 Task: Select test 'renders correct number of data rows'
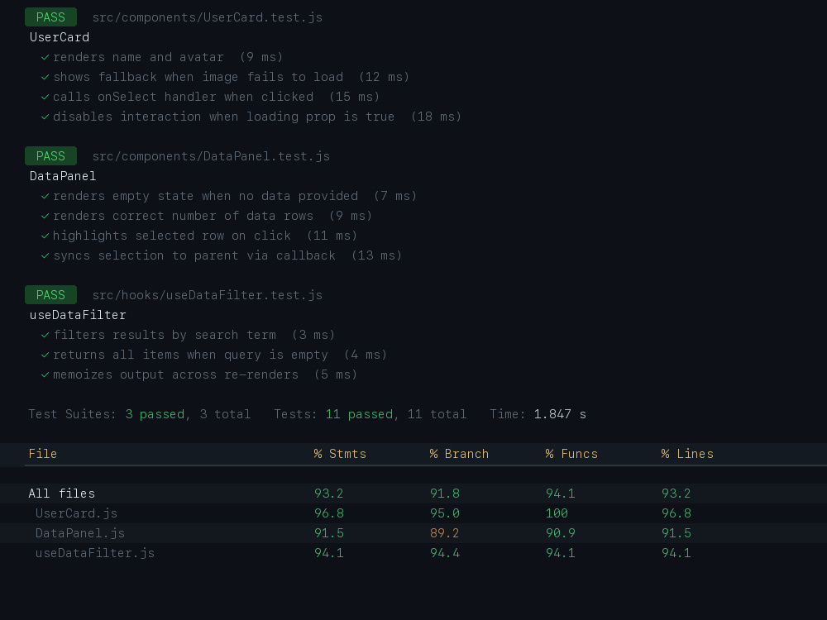(x=183, y=216)
